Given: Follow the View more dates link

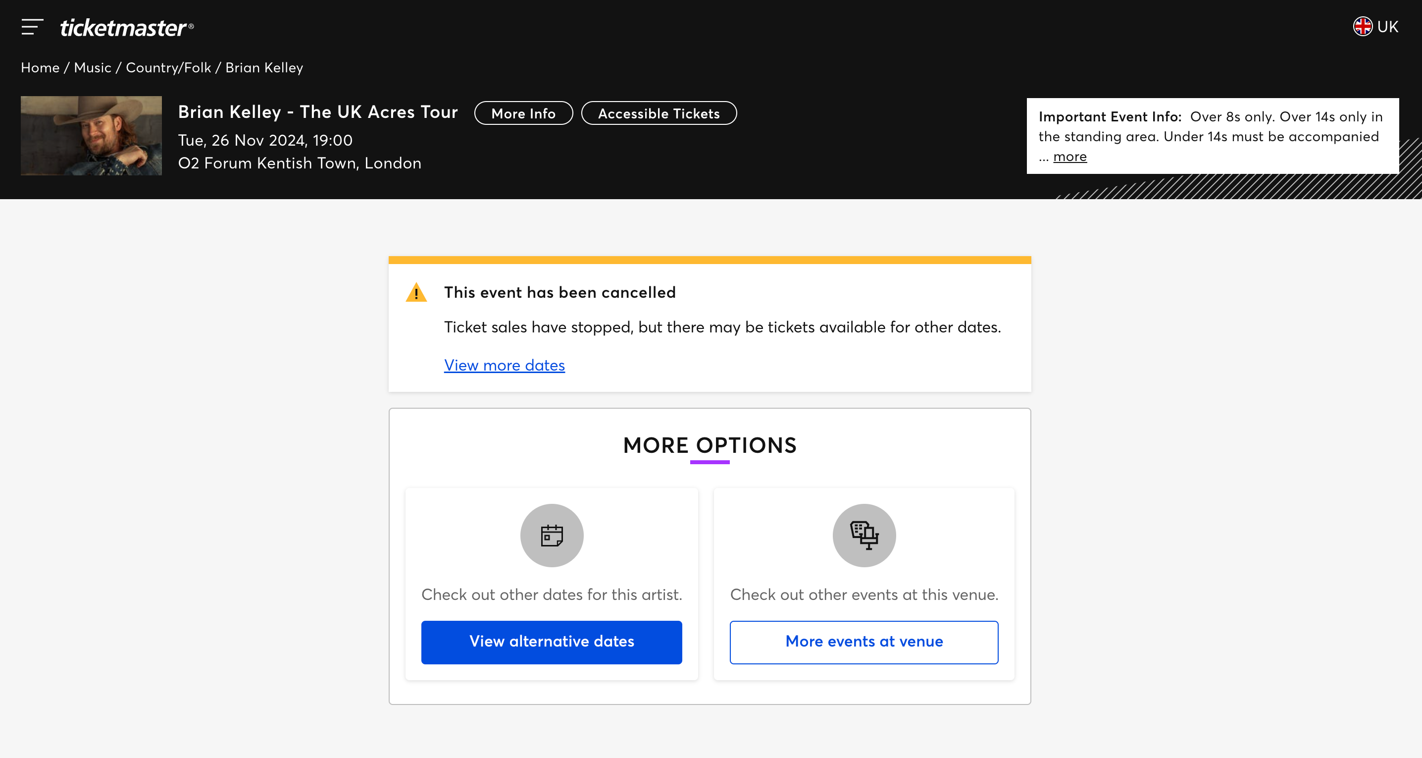Looking at the screenshot, I should 504,365.
